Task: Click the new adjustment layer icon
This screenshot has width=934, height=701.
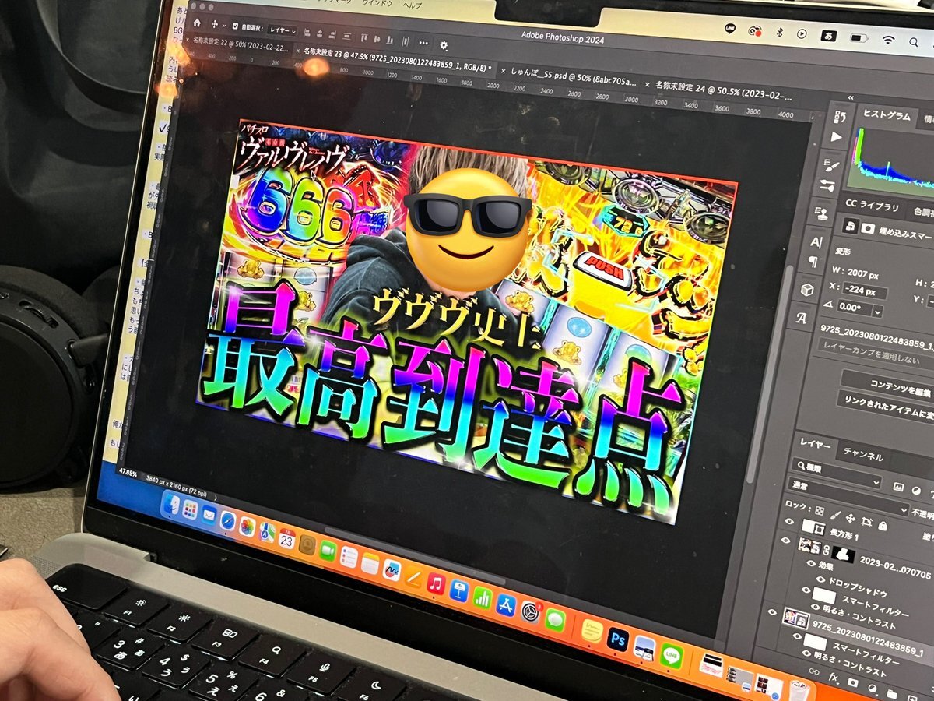Action: tap(873, 688)
